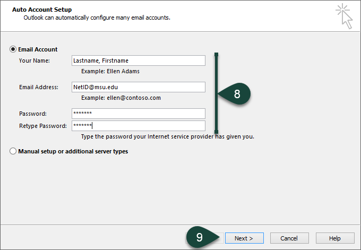Viewport: 361px width, 250px height.
Task: Click the Your Name text field
Action: [x=138, y=61]
